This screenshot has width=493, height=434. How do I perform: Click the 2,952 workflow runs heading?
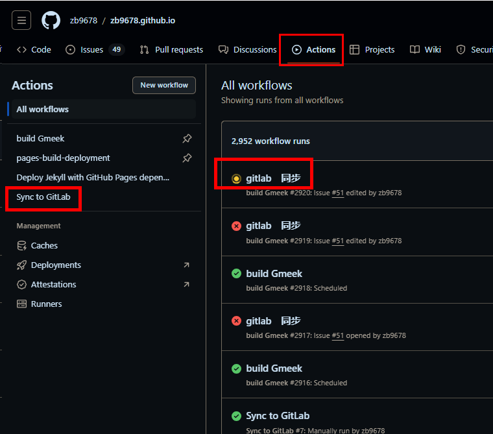(x=271, y=141)
